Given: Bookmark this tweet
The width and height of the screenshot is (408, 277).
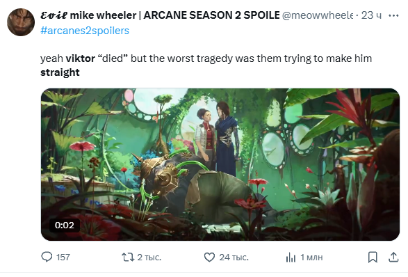Looking at the screenshot, I should tap(373, 258).
